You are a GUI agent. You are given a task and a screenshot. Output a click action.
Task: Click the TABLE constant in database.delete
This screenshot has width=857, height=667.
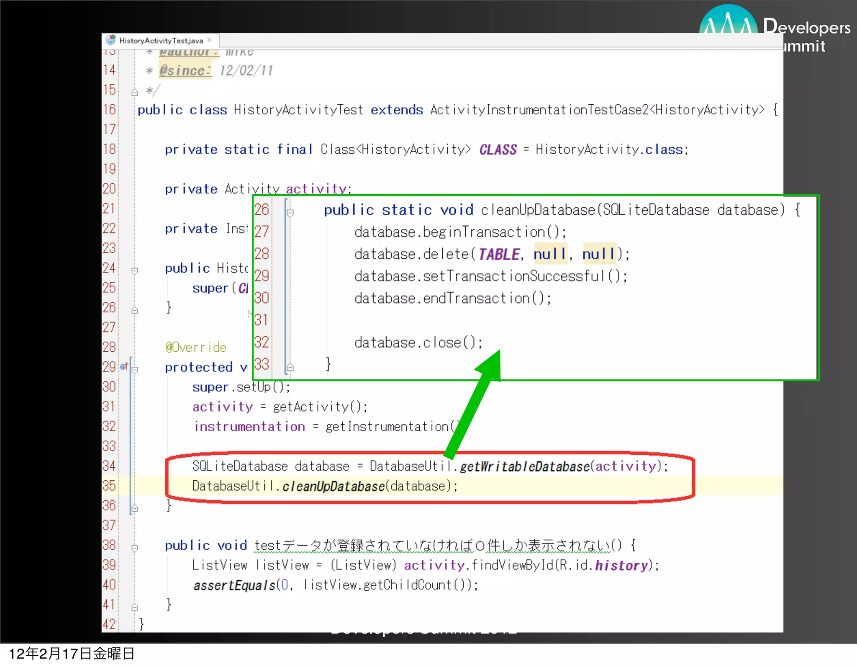[x=499, y=254]
